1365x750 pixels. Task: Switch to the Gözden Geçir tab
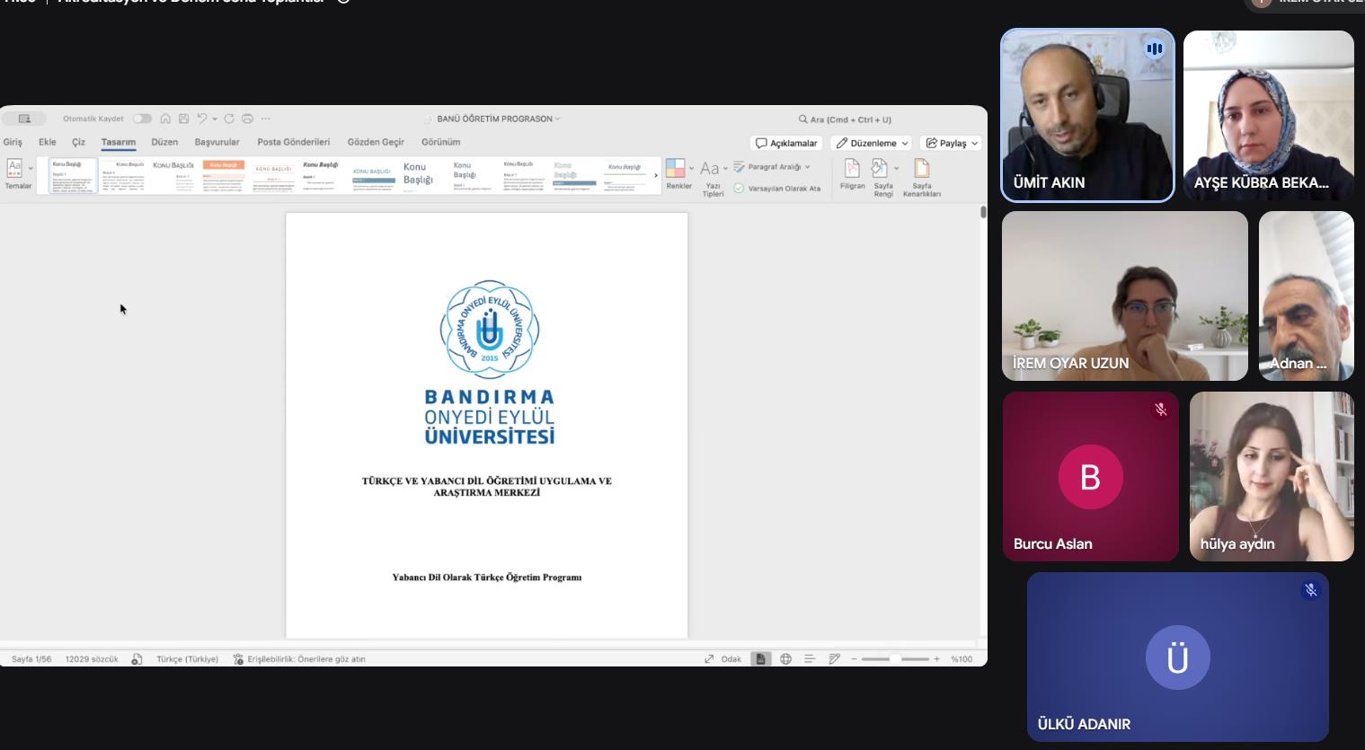pos(376,142)
